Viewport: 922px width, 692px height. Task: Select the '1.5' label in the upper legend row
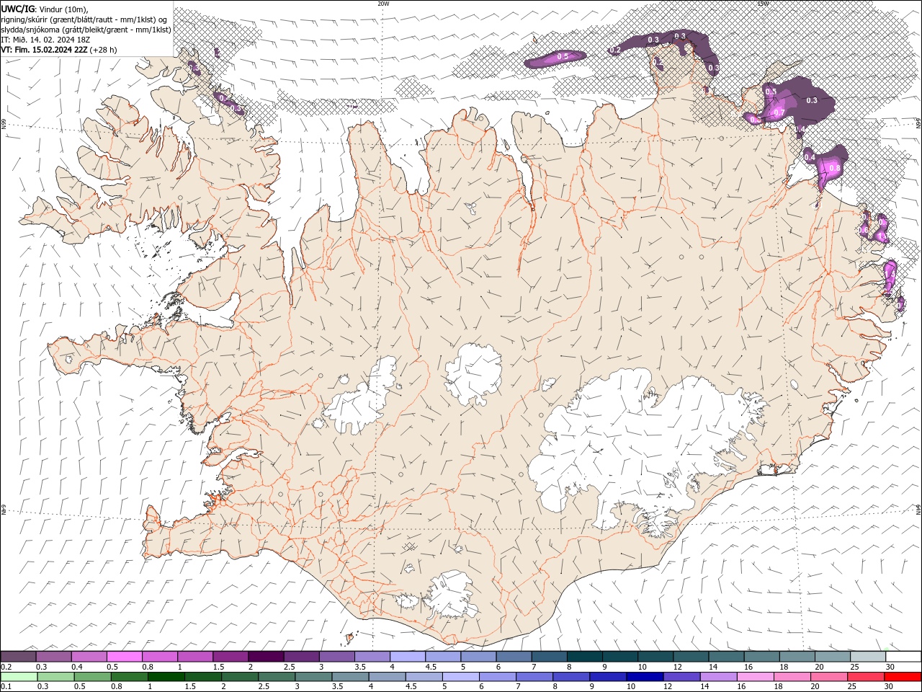tap(218, 667)
